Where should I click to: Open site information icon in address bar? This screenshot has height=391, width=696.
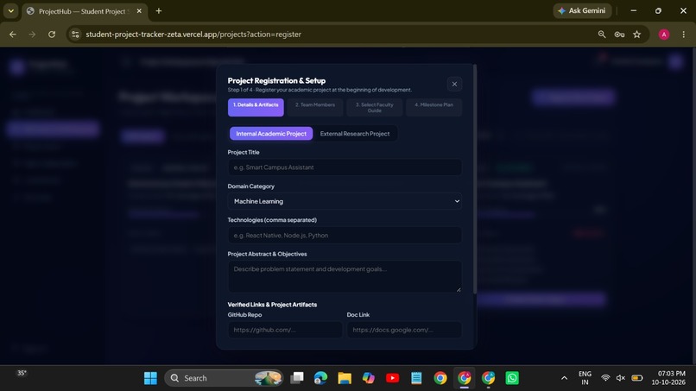click(x=75, y=35)
